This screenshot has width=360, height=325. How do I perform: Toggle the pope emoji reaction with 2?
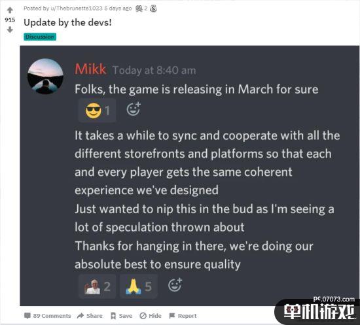(97, 286)
